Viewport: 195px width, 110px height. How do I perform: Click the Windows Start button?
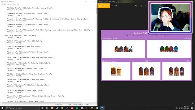(2, 108)
